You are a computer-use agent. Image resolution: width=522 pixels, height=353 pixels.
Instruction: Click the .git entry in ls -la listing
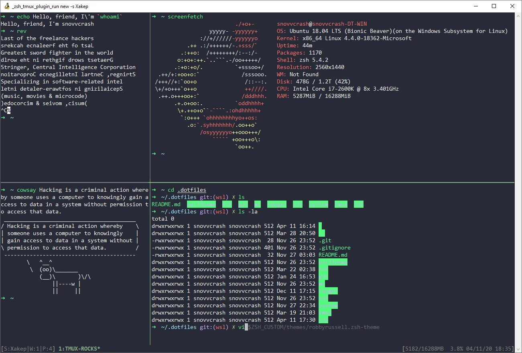[x=325, y=240]
